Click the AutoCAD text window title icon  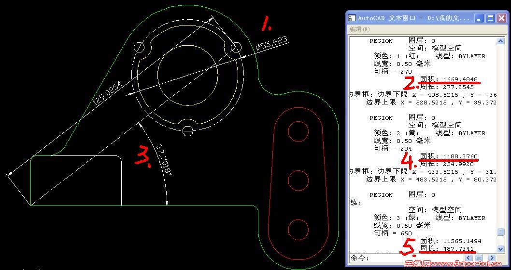click(352, 18)
